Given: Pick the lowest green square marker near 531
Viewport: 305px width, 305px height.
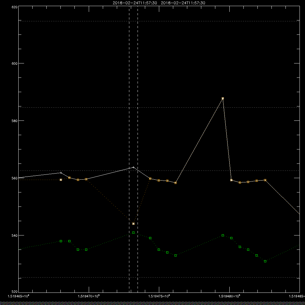Looking at the screenshot, I should coord(265,261).
